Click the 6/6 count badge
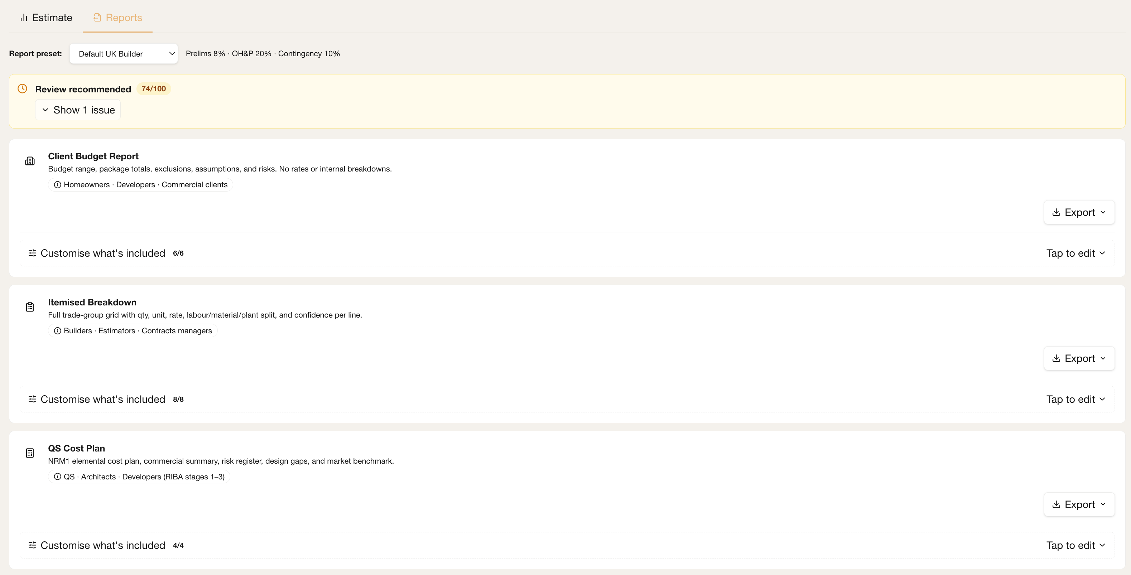The height and width of the screenshot is (575, 1131). (178, 253)
